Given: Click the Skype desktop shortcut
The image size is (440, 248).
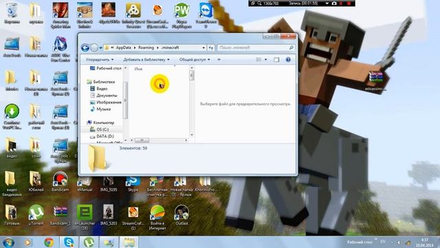Looking at the screenshot, I should pos(133,184).
